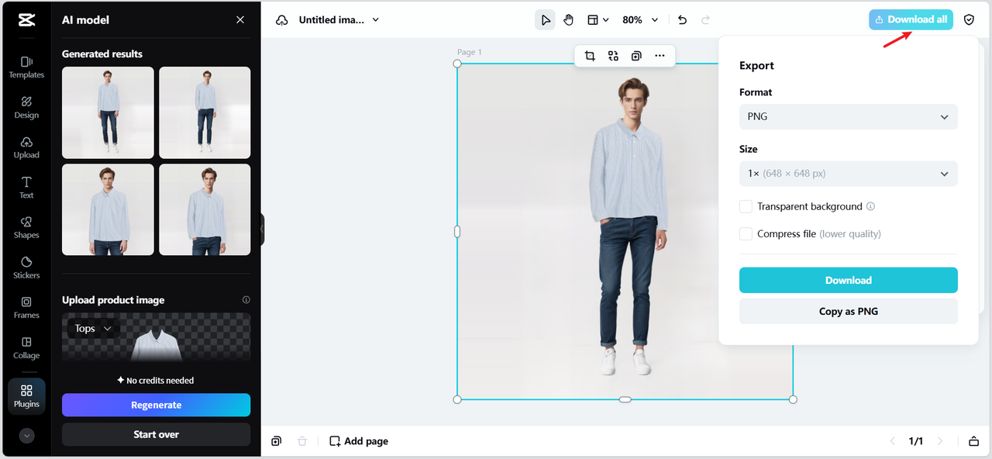The width and height of the screenshot is (992, 459).
Task: Expand more sidebar items with down arrow
Action: point(26,436)
